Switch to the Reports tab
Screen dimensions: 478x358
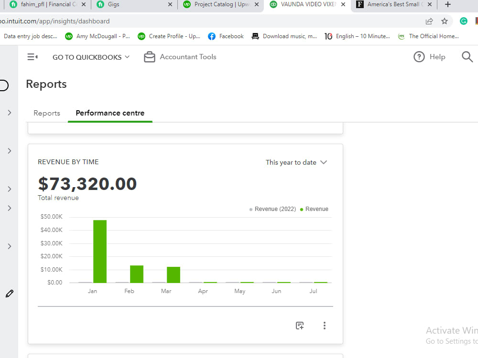point(47,113)
